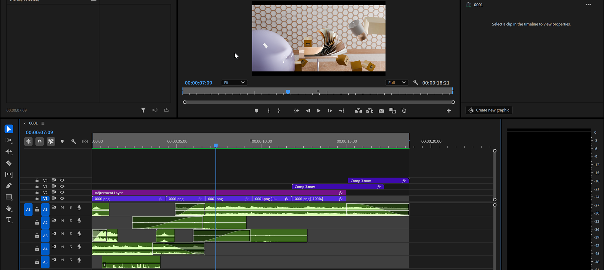Click the Lift button
The image size is (604, 270).
pos(358,111)
